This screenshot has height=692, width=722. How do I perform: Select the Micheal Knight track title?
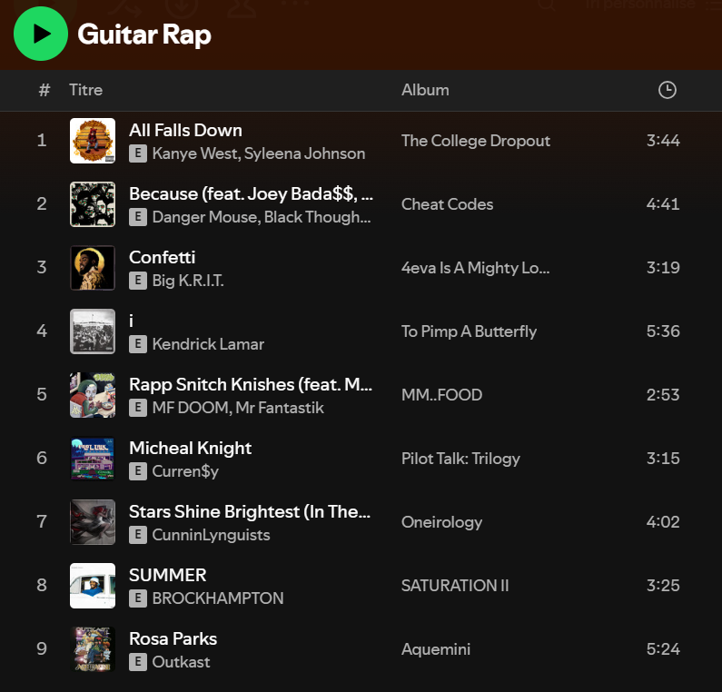(x=190, y=449)
